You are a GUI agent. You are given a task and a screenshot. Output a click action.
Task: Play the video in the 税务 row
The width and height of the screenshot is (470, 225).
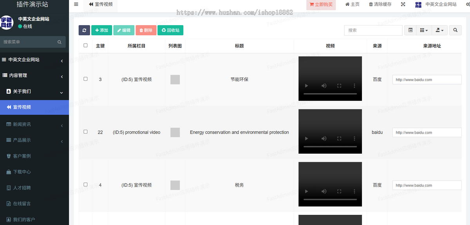307,191
